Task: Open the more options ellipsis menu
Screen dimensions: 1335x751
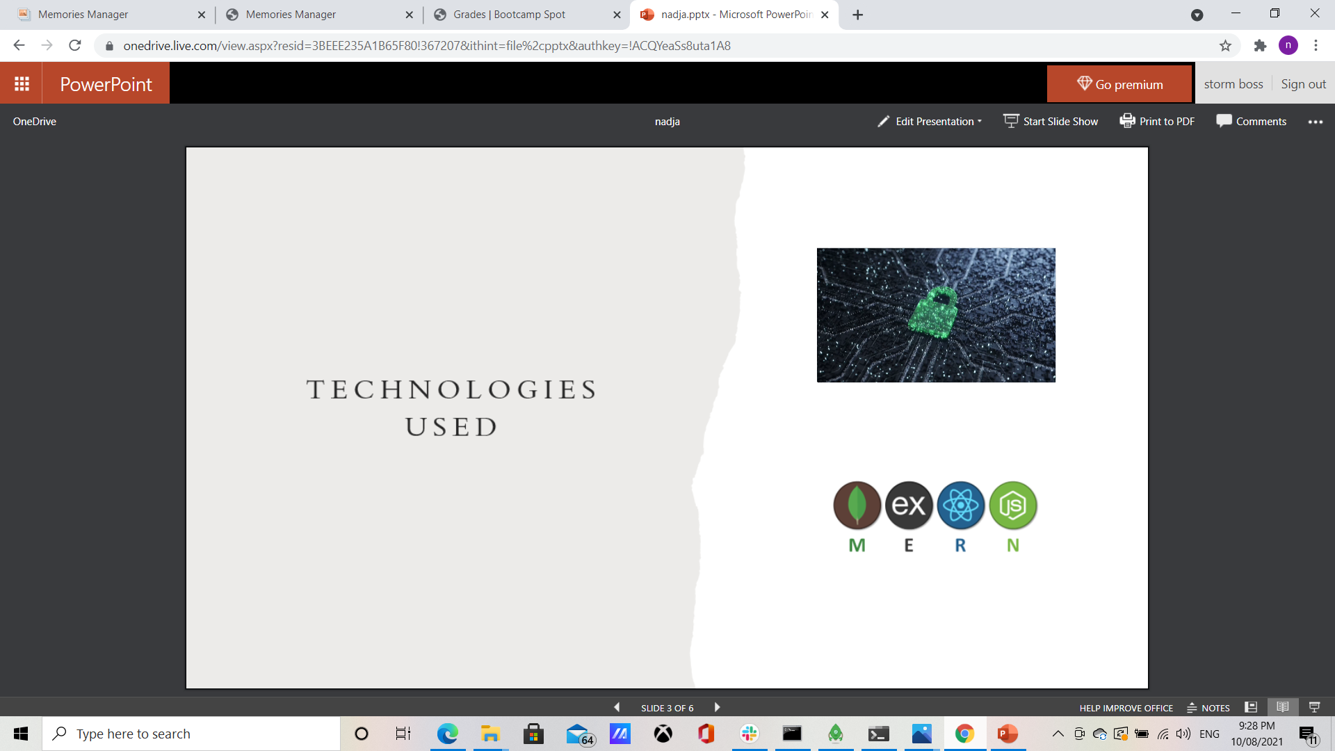Action: click(1315, 122)
